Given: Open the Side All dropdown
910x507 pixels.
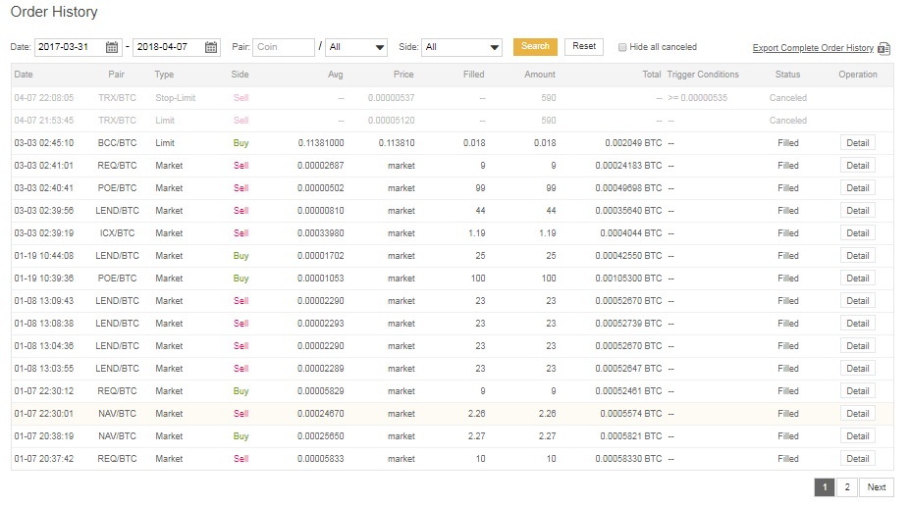Looking at the screenshot, I should [461, 47].
